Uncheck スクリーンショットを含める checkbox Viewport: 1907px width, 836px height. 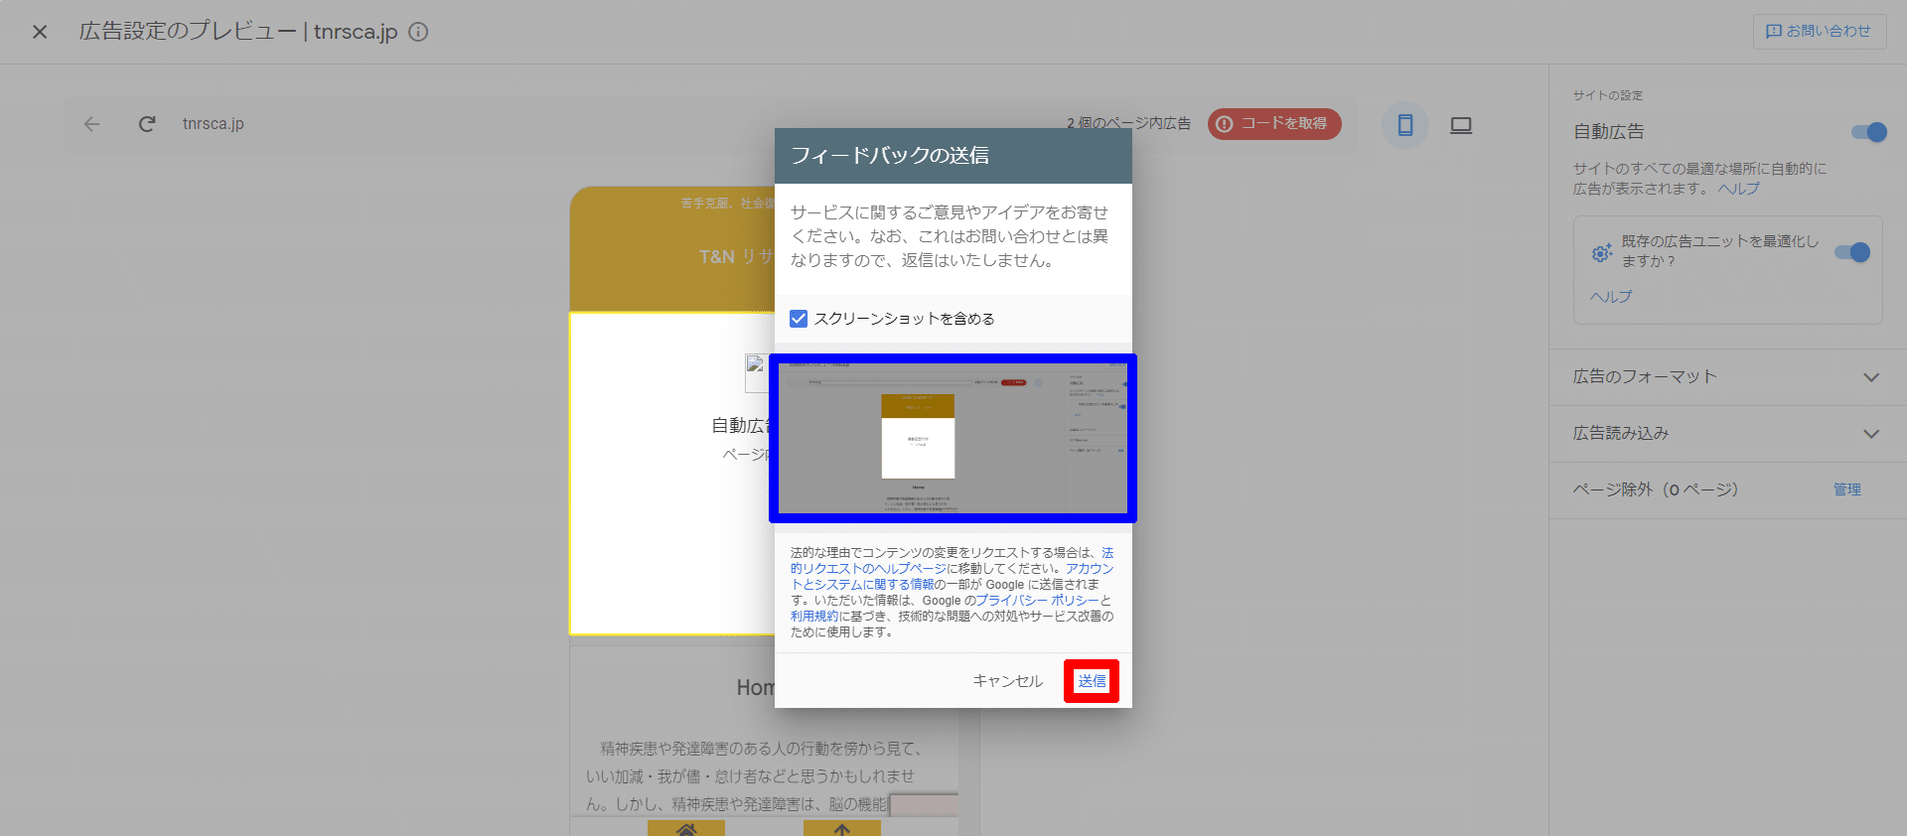tap(799, 319)
